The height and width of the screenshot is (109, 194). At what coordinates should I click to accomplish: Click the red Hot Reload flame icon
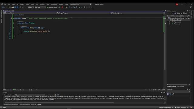pos(62,7)
